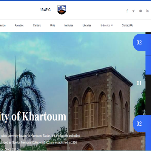
Task: Click the University of Khartoum crest logo
Action: tap(62, 10)
